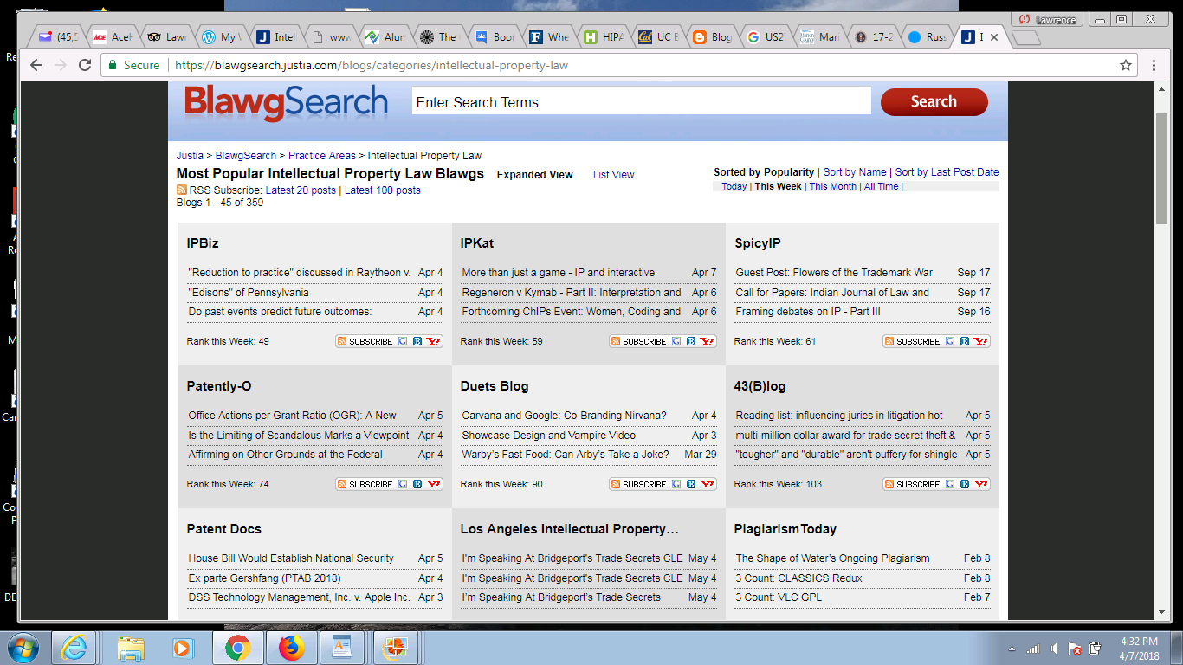1183x665 pixels.
Task: Open Latest 20 posts RSS feed
Action: [301, 190]
